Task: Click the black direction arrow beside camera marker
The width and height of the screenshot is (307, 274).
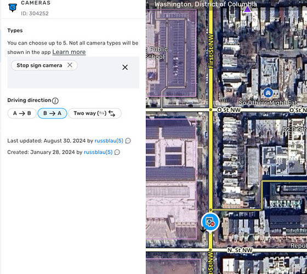Action: point(203,230)
